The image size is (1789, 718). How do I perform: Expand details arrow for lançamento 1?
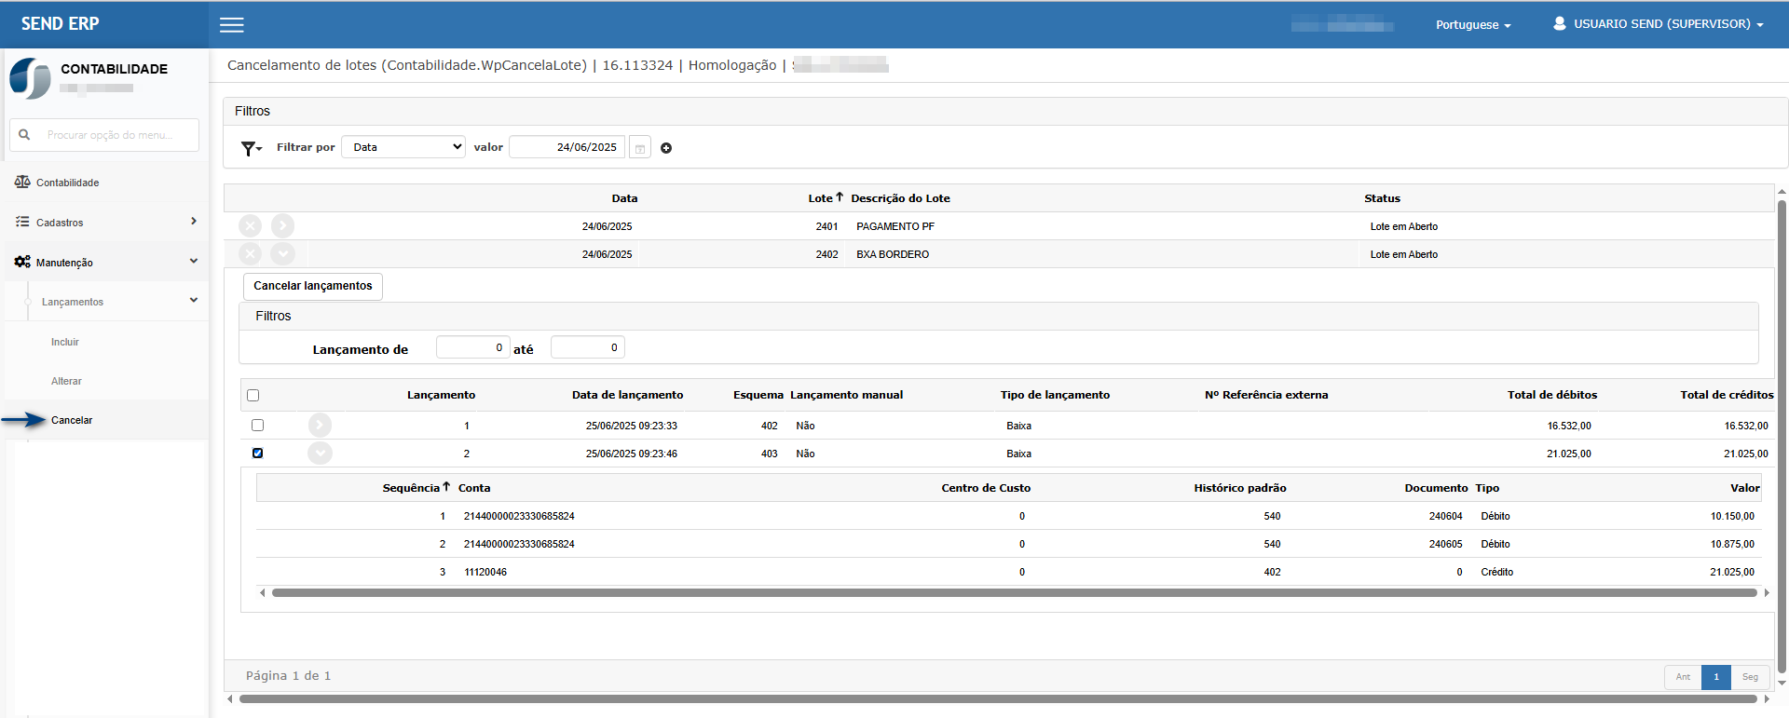pos(320,425)
